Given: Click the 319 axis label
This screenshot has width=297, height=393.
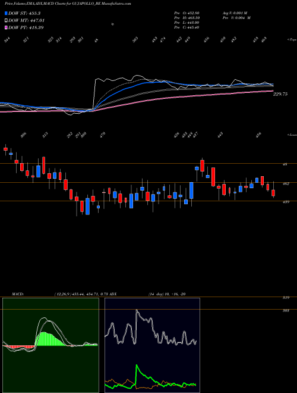Looking at the screenshot, I should 286,298.
